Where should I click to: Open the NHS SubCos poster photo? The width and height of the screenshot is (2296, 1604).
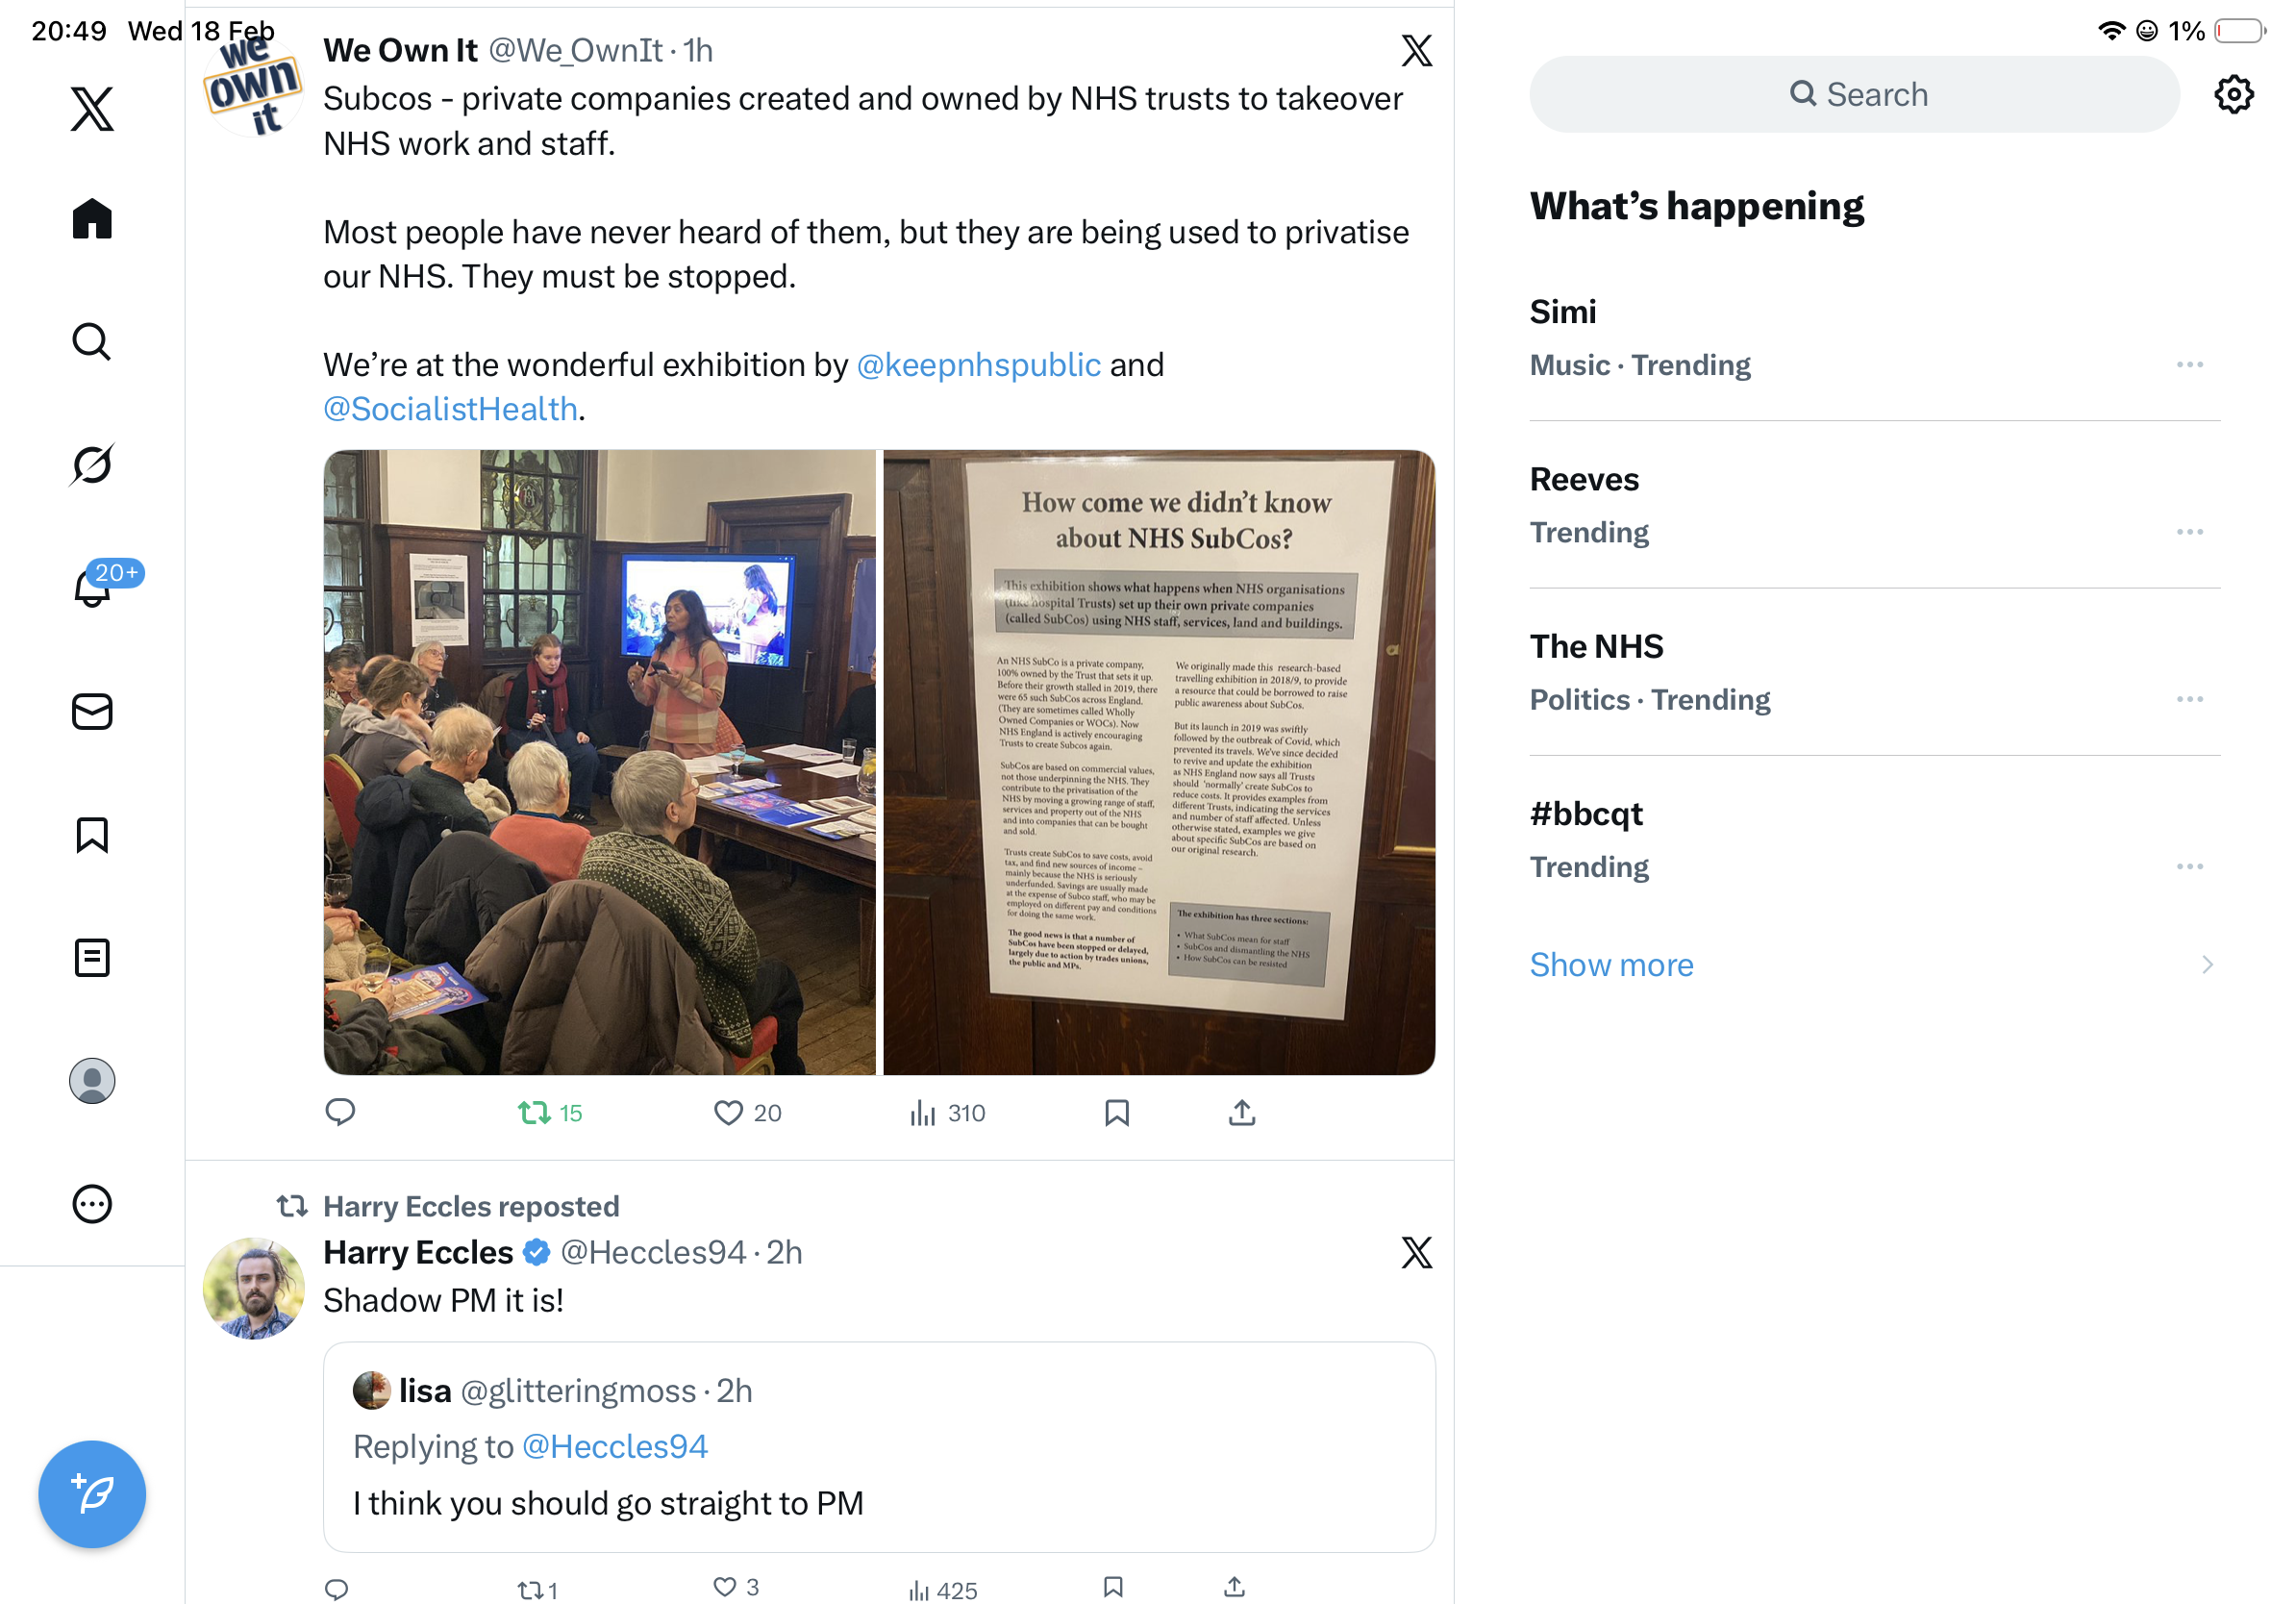[1158, 761]
